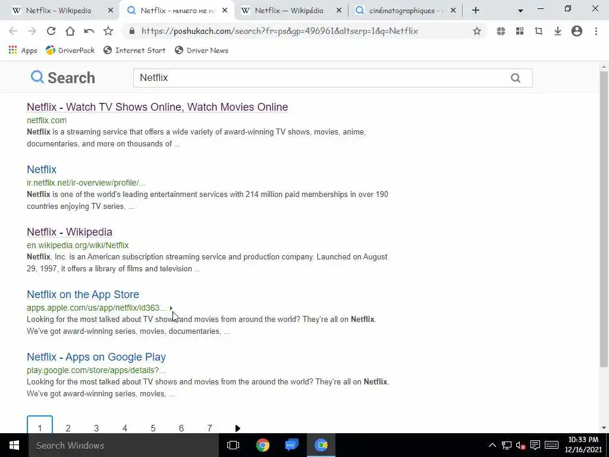Open muted volume tray icon
Viewport: 609px width, 457px height.
click(x=521, y=445)
